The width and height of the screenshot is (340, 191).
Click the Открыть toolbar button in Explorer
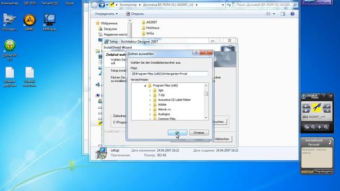(134, 14)
